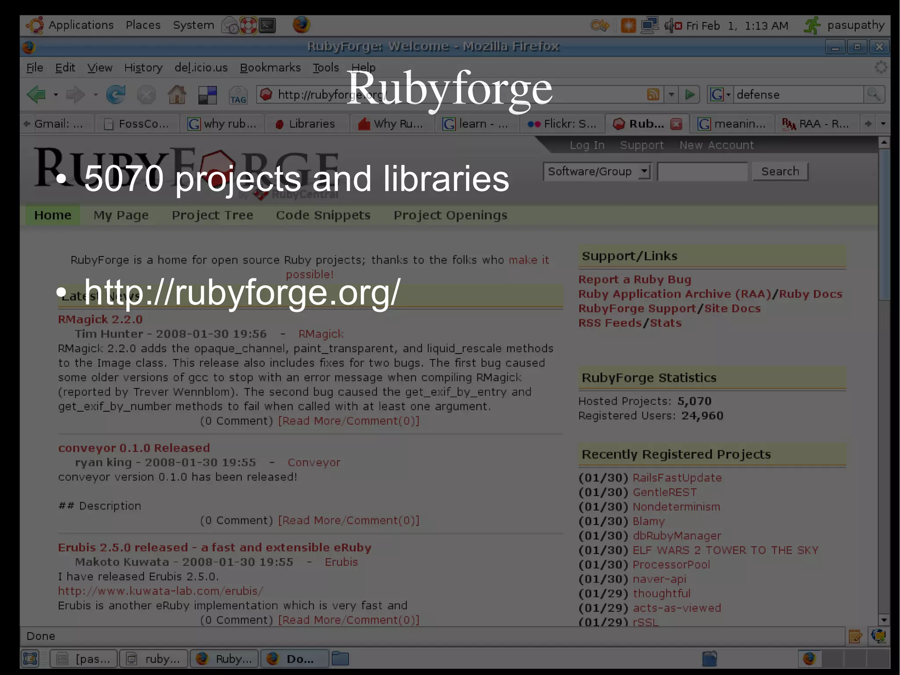
Task: Open the terminal launcher in top panel
Action: point(267,25)
